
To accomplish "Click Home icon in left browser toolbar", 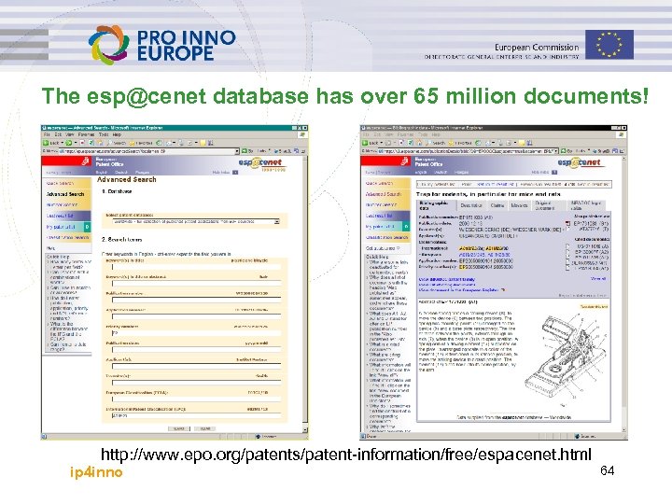I will point(100,143).
